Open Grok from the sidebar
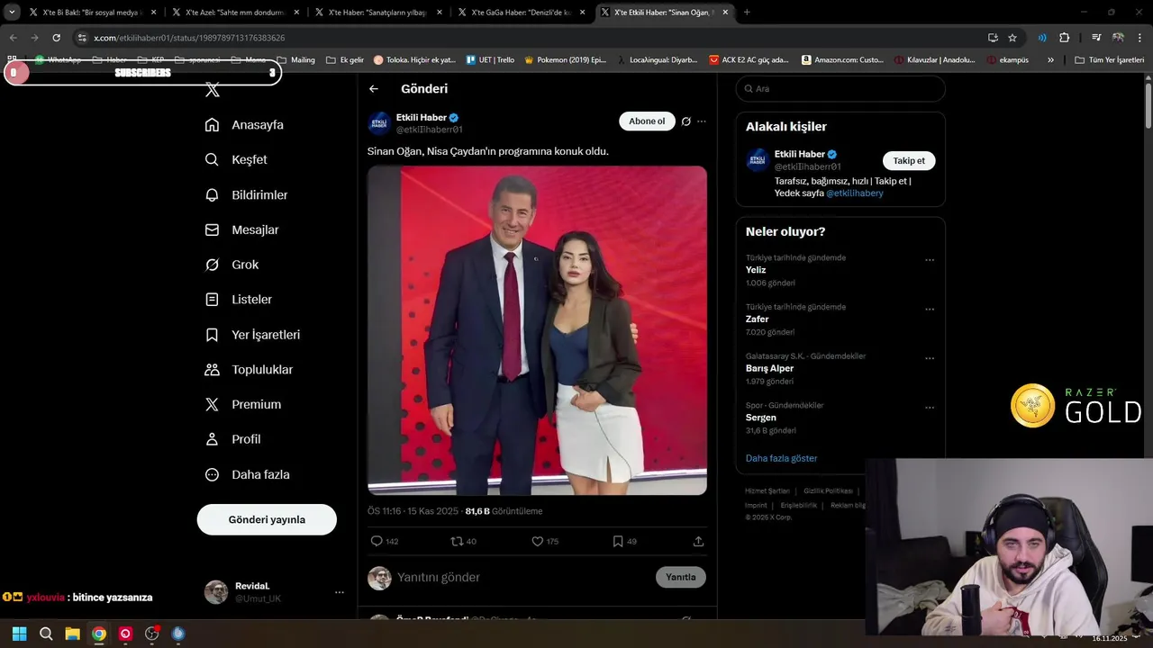Screen dimensions: 1153x648 (232, 265)
